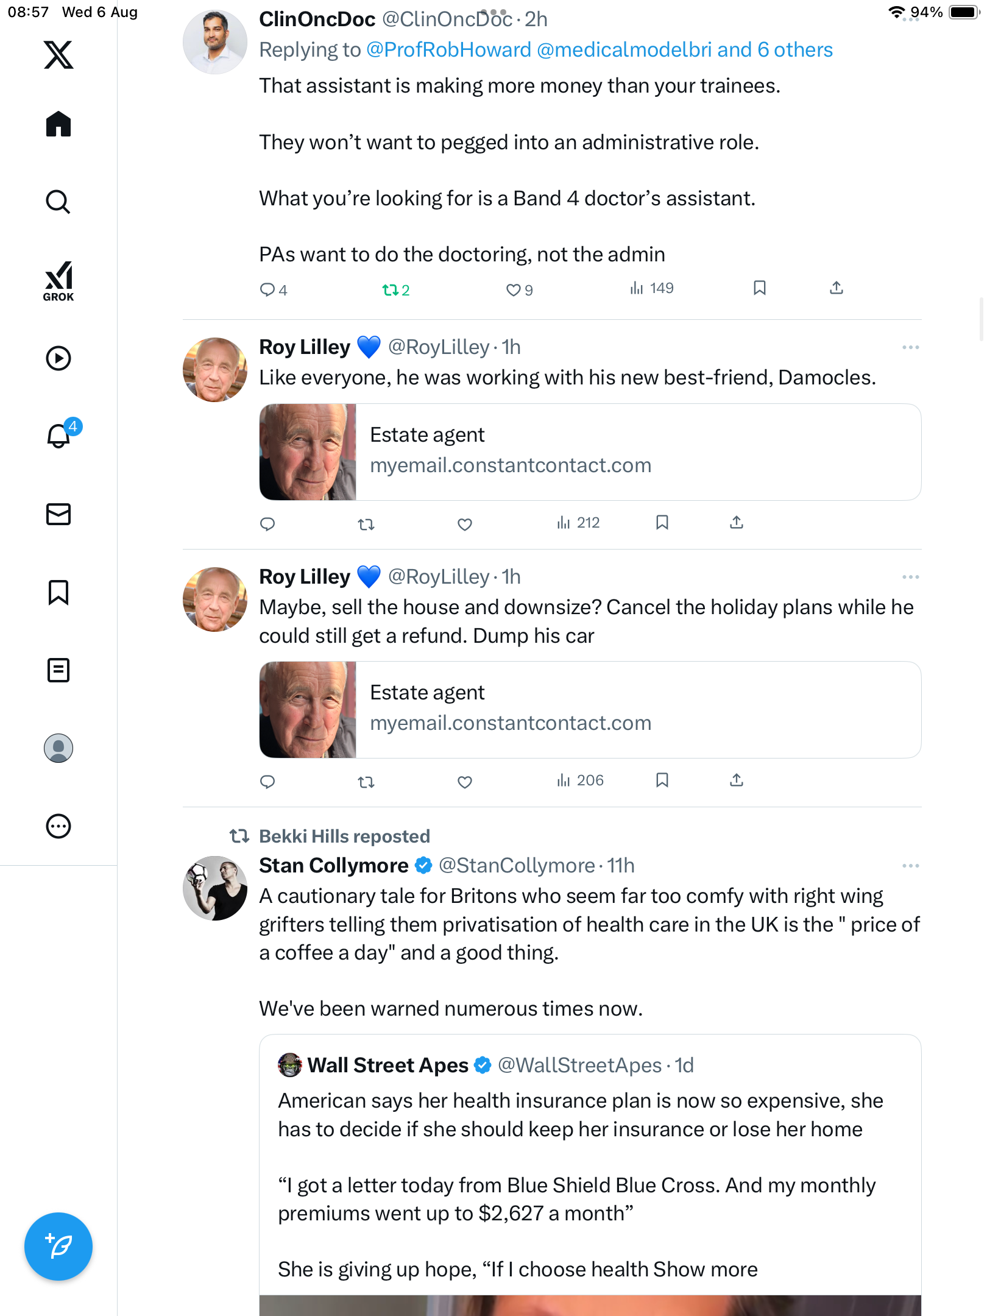Image resolution: width=987 pixels, height=1316 pixels.
Task: Open the Notifications bell
Action: pos(58,436)
